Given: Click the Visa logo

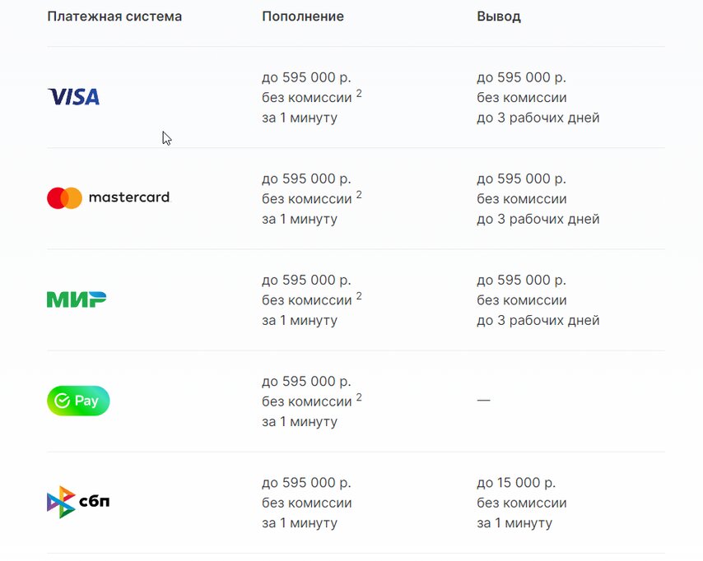Looking at the screenshot, I should tap(74, 97).
